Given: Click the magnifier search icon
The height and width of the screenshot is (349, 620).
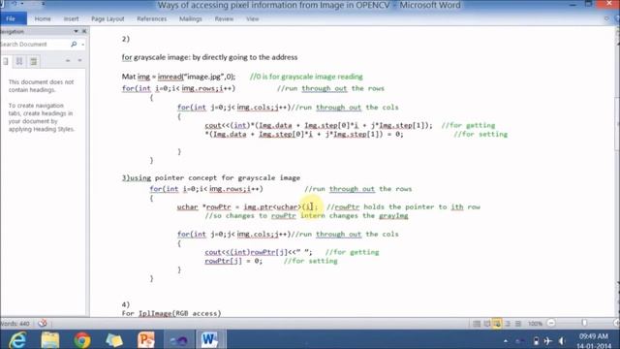Looking at the screenshot, I should 74,45.
